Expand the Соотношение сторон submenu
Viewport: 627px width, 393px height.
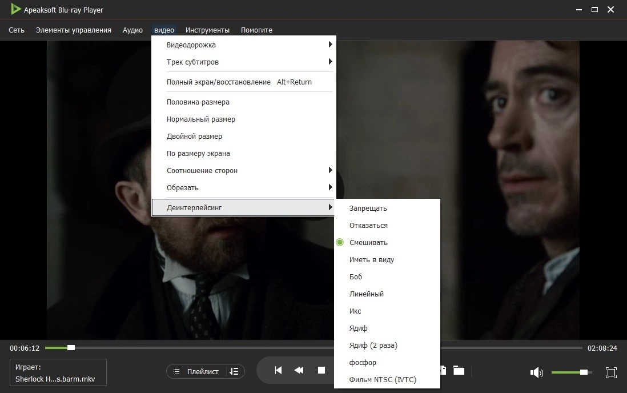click(243, 171)
